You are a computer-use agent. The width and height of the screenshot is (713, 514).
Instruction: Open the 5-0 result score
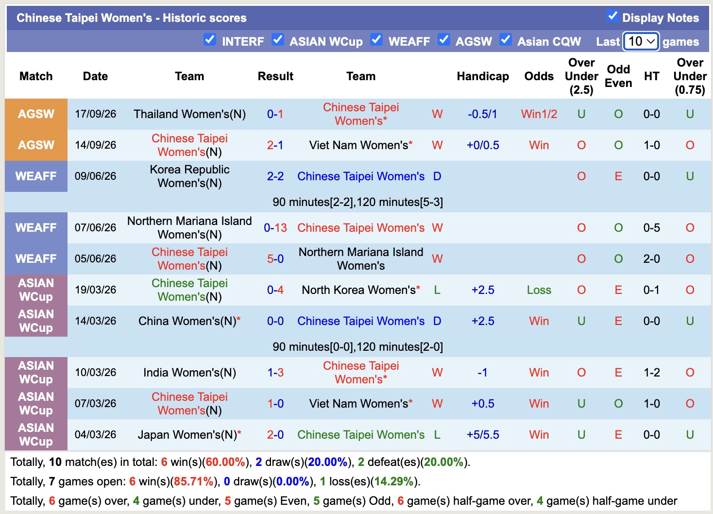(x=275, y=259)
